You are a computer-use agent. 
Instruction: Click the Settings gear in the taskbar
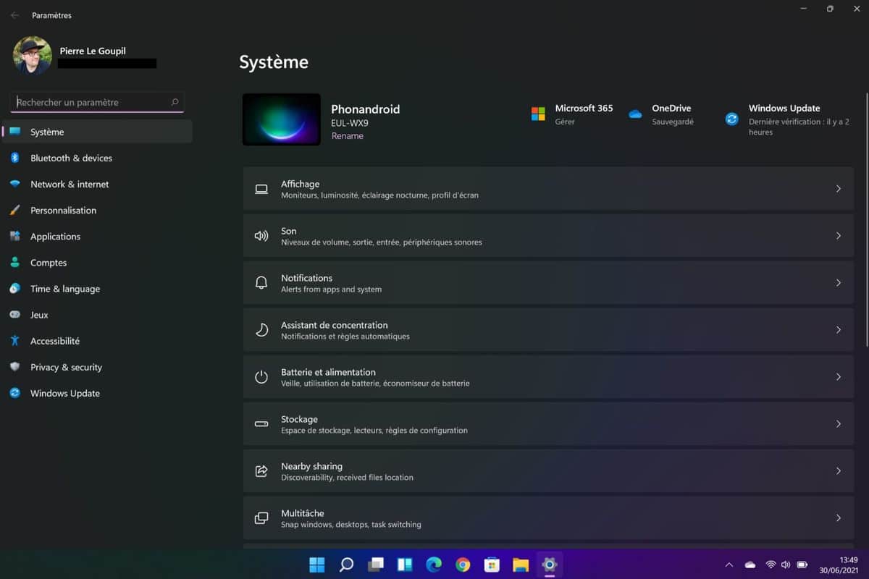tap(550, 565)
